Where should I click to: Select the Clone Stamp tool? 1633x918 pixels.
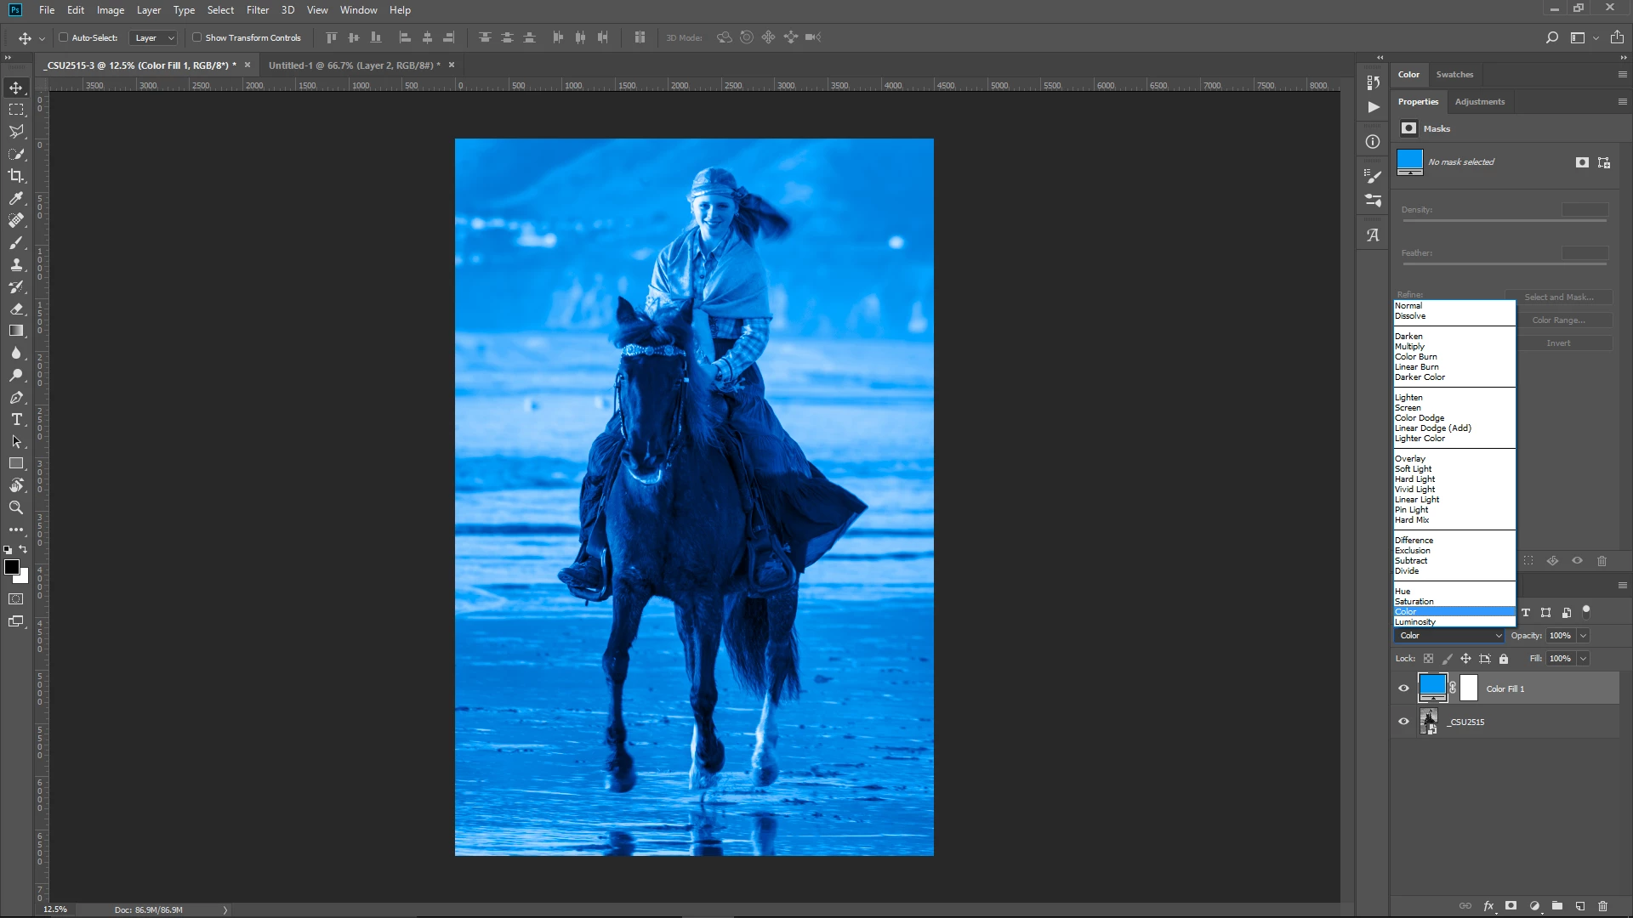pos(16,264)
